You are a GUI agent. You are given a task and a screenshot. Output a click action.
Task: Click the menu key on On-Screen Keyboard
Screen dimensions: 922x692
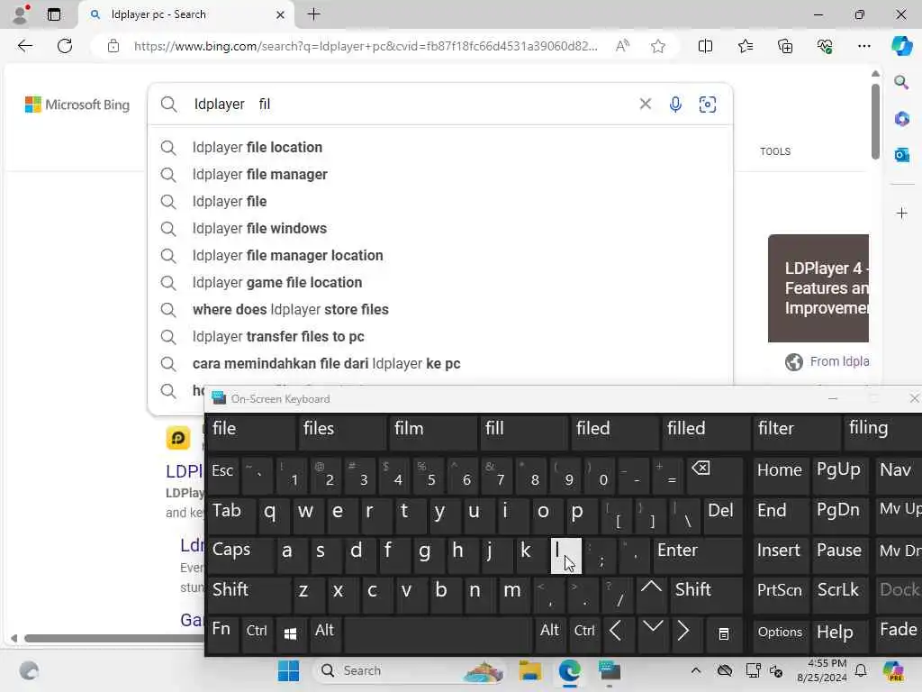(723, 633)
